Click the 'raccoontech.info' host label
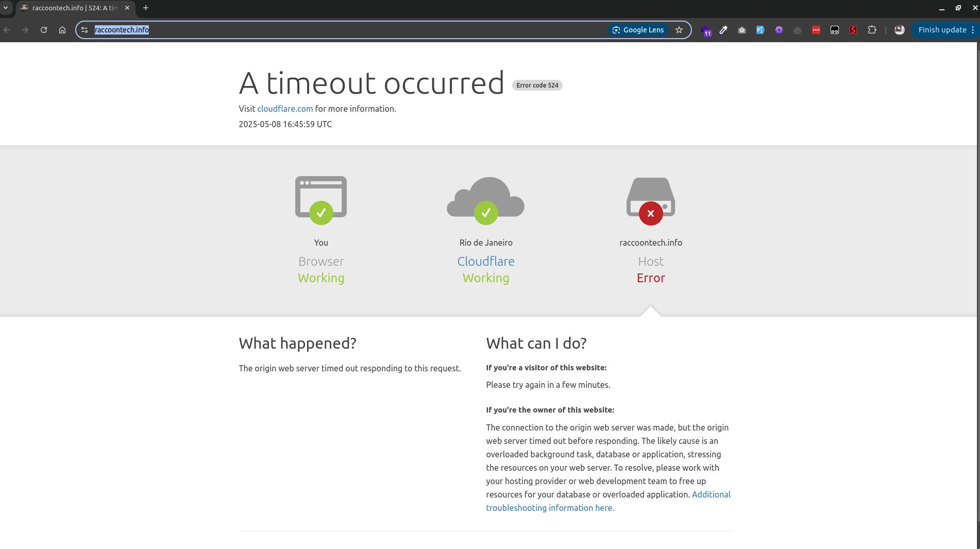This screenshot has width=980, height=549. 651,243
